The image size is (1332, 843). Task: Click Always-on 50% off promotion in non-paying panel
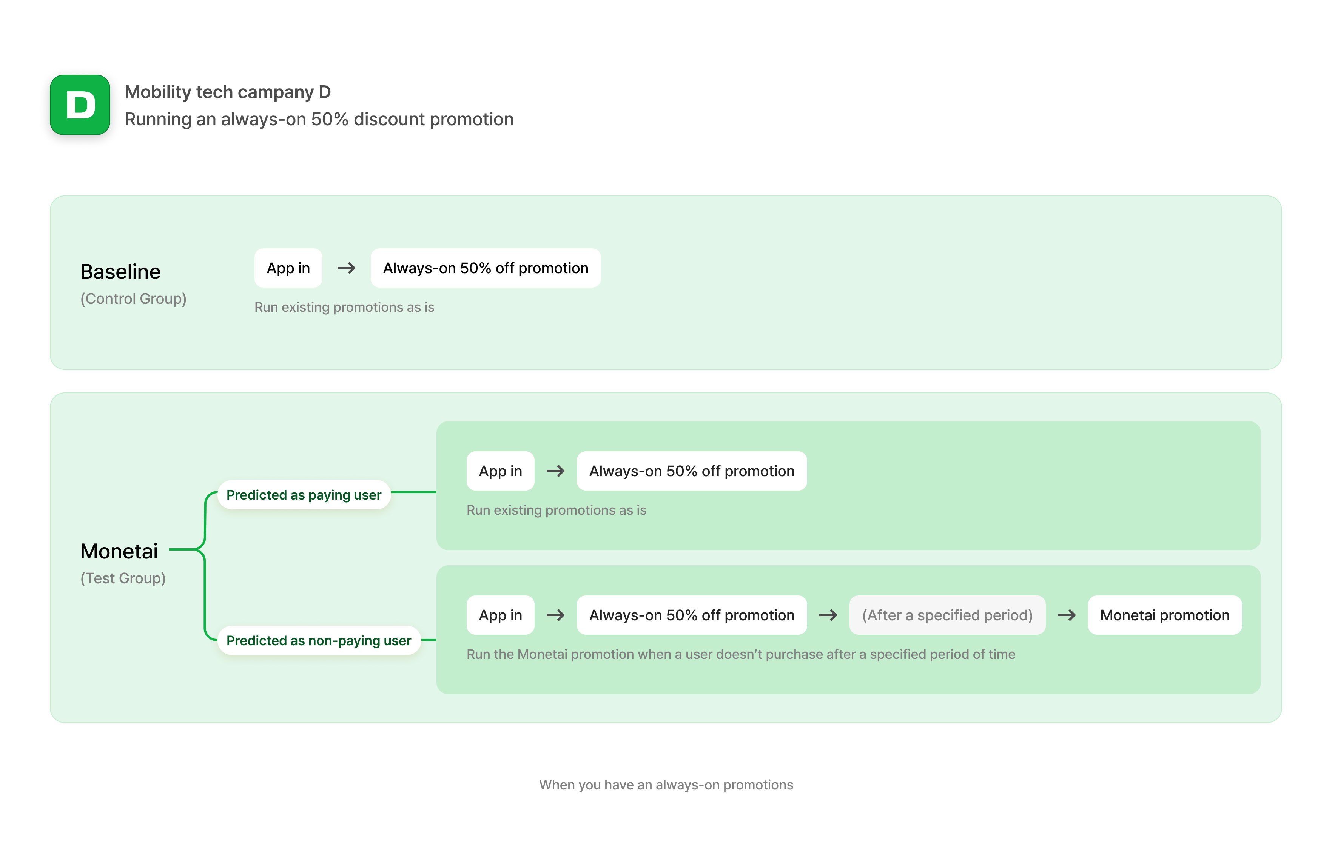pyautogui.click(x=691, y=615)
